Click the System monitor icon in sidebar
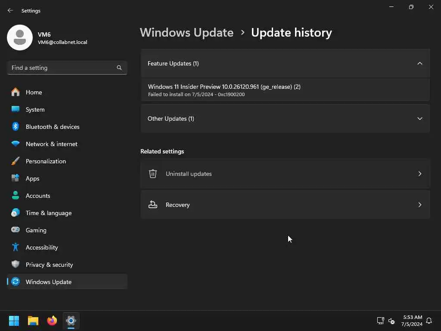This screenshot has height=331, width=441. click(x=16, y=109)
